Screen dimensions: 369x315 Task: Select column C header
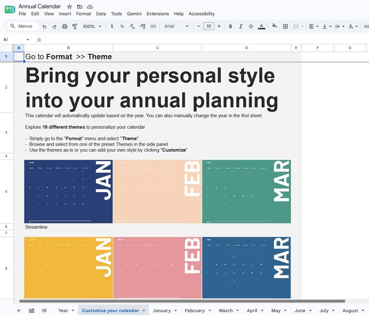click(158, 48)
